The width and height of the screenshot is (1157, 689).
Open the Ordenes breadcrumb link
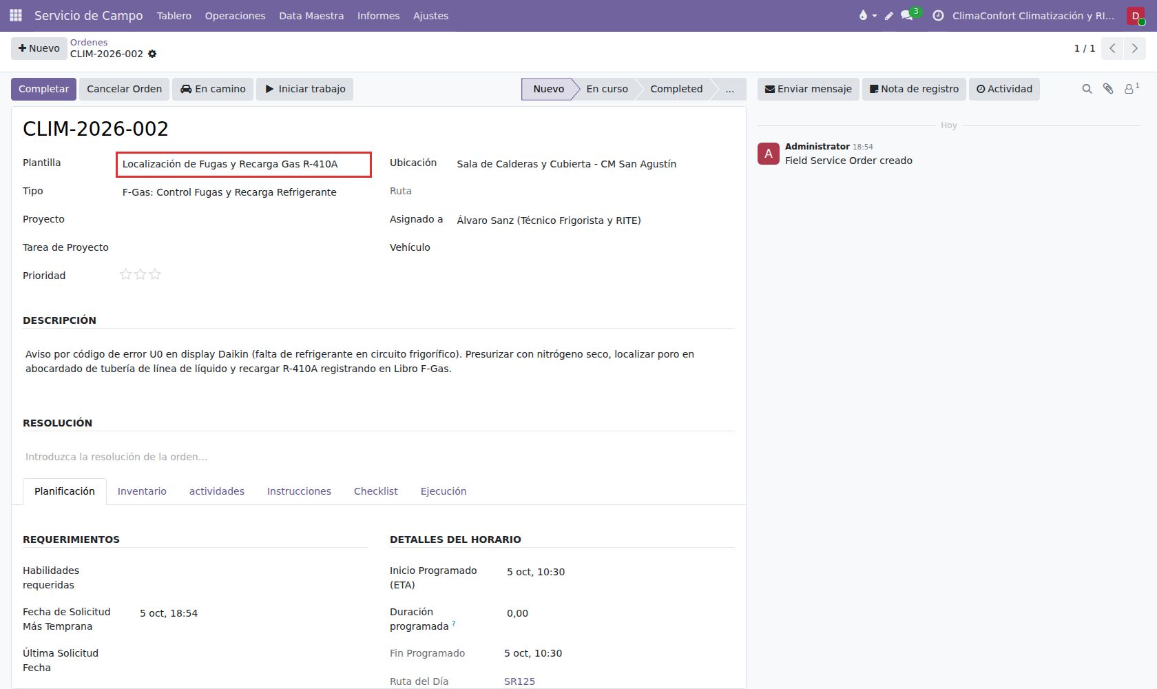coord(89,42)
